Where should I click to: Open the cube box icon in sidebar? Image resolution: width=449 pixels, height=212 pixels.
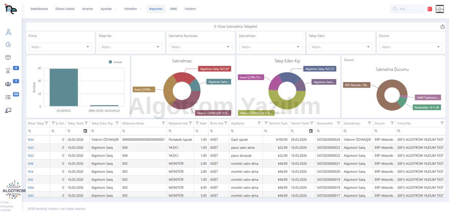click(x=8, y=57)
